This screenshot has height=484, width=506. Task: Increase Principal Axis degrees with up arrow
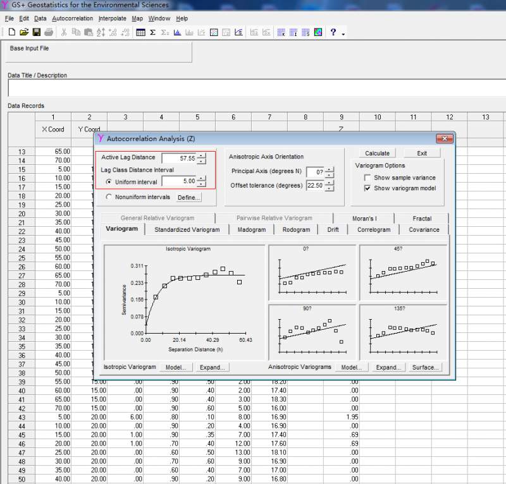tap(330, 169)
